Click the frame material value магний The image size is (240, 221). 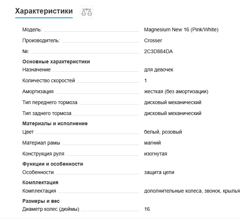tap(152, 143)
